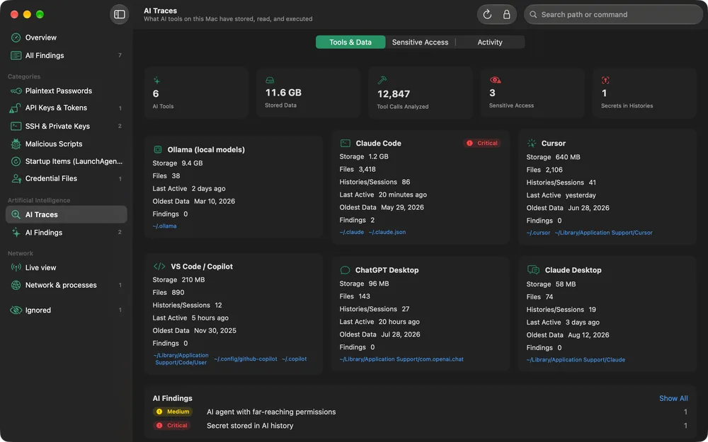Click the Malicious Scripts bug icon
708x442 pixels.
[16, 144]
